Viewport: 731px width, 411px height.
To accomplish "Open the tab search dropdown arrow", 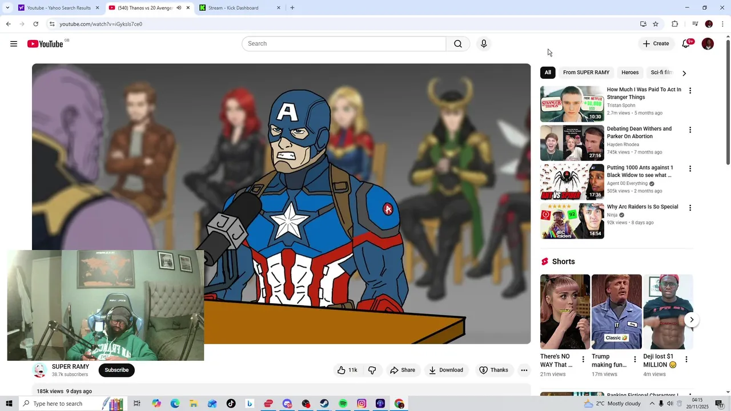I will tap(7, 8).
